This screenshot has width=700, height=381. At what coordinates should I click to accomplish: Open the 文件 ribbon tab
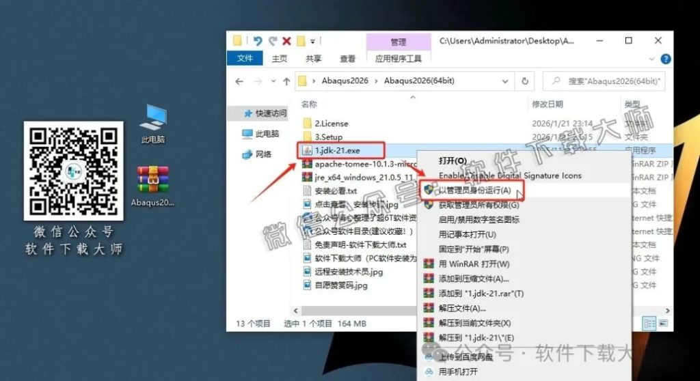[245, 59]
